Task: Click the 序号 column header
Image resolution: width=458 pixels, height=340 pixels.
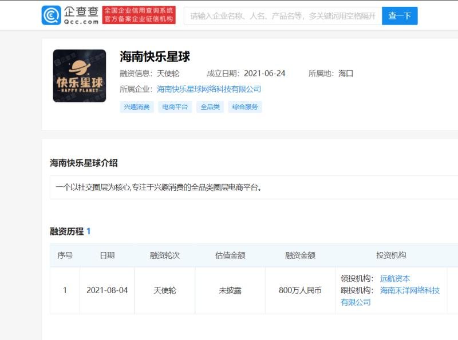Action: click(x=65, y=255)
